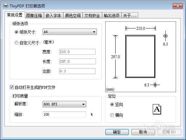Switch to the 常规设置 tab
The height and width of the screenshot is (140, 186).
15,15
